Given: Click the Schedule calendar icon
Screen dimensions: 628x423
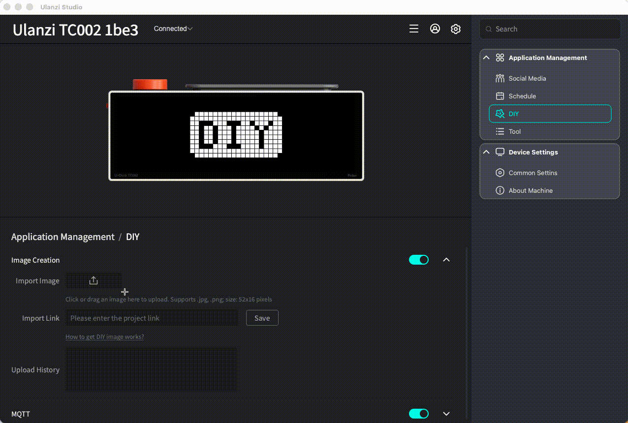Looking at the screenshot, I should click(500, 96).
